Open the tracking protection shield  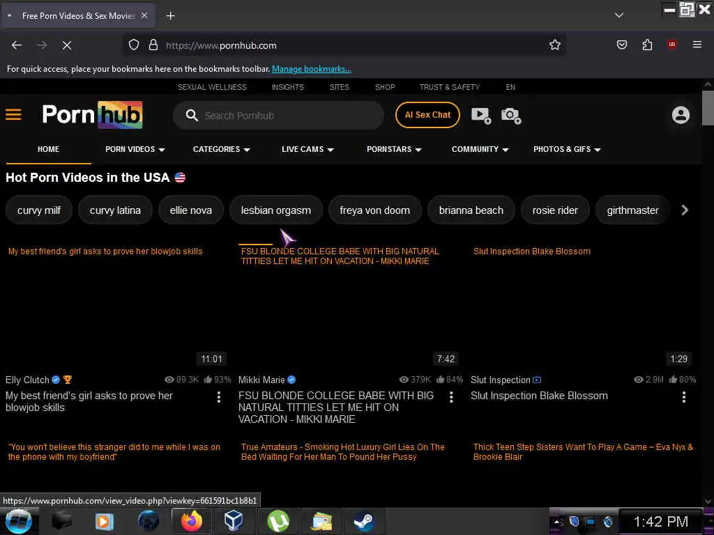point(133,45)
